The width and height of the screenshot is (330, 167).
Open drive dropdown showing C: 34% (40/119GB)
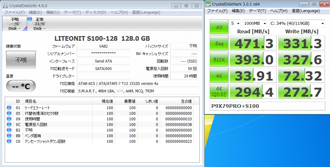coord(297,23)
